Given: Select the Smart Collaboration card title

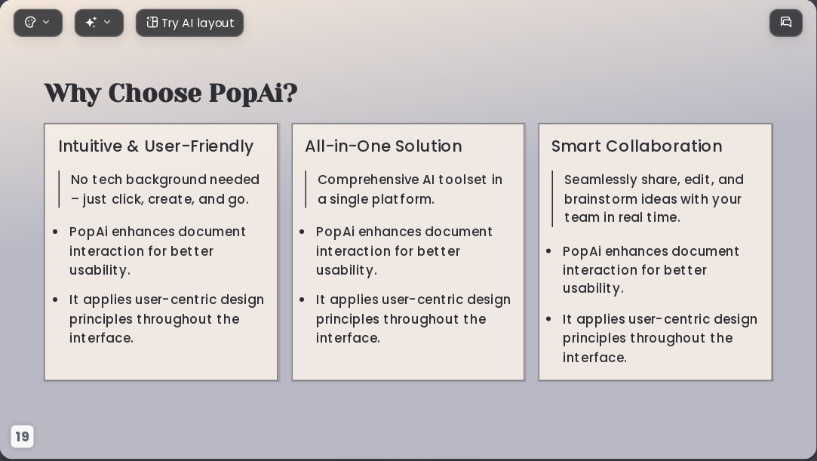Looking at the screenshot, I should [637, 146].
